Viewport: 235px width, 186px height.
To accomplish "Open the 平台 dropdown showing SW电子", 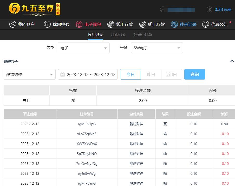I will pyautogui.click(x=157, y=48).
